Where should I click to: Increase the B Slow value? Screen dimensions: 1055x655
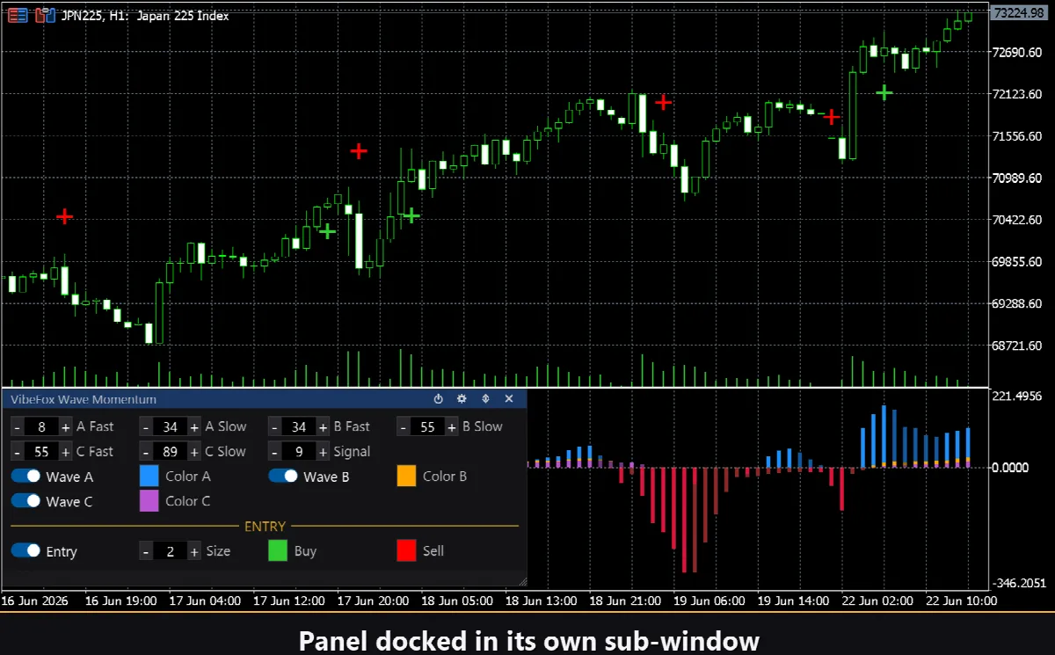[x=452, y=426]
